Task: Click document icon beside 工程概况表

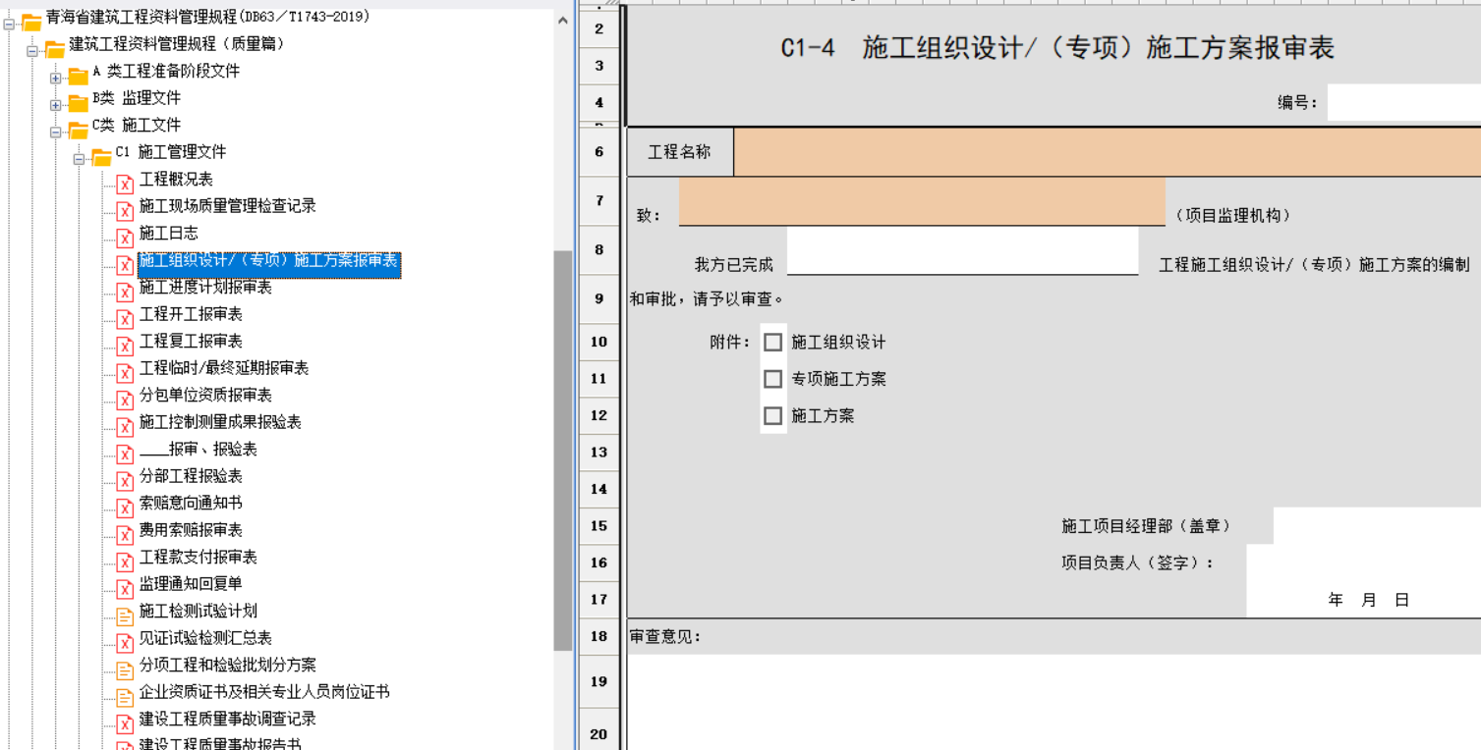Action: pyautogui.click(x=125, y=183)
